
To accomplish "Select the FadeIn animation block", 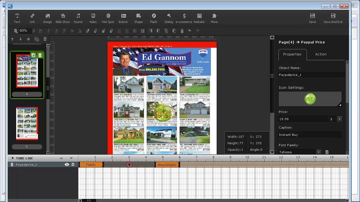I will tap(91, 165).
